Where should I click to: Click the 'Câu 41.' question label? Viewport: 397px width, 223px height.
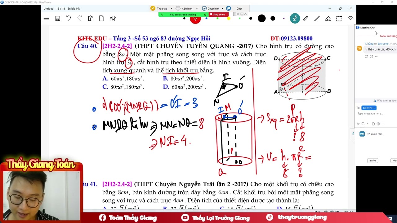click(x=90, y=184)
